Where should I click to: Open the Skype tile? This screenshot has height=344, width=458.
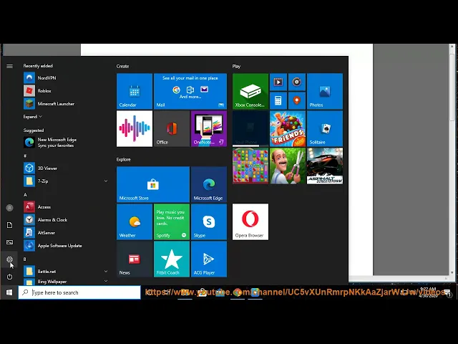pyautogui.click(x=208, y=221)
